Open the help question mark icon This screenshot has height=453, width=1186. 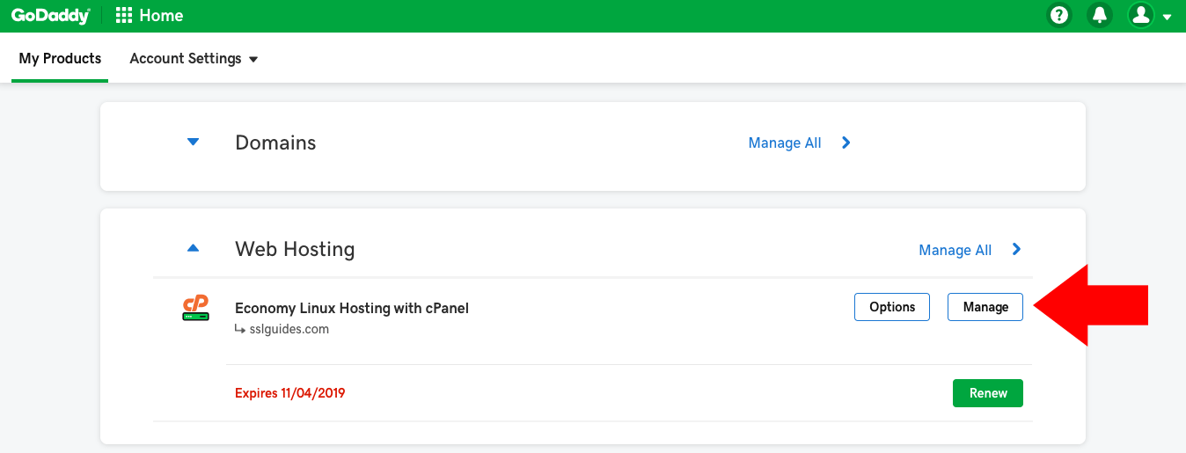(x=1060, y=15)
